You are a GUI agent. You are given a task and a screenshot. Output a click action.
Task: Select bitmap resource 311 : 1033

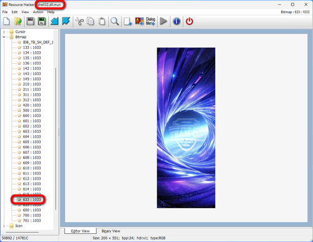[32, 94]
